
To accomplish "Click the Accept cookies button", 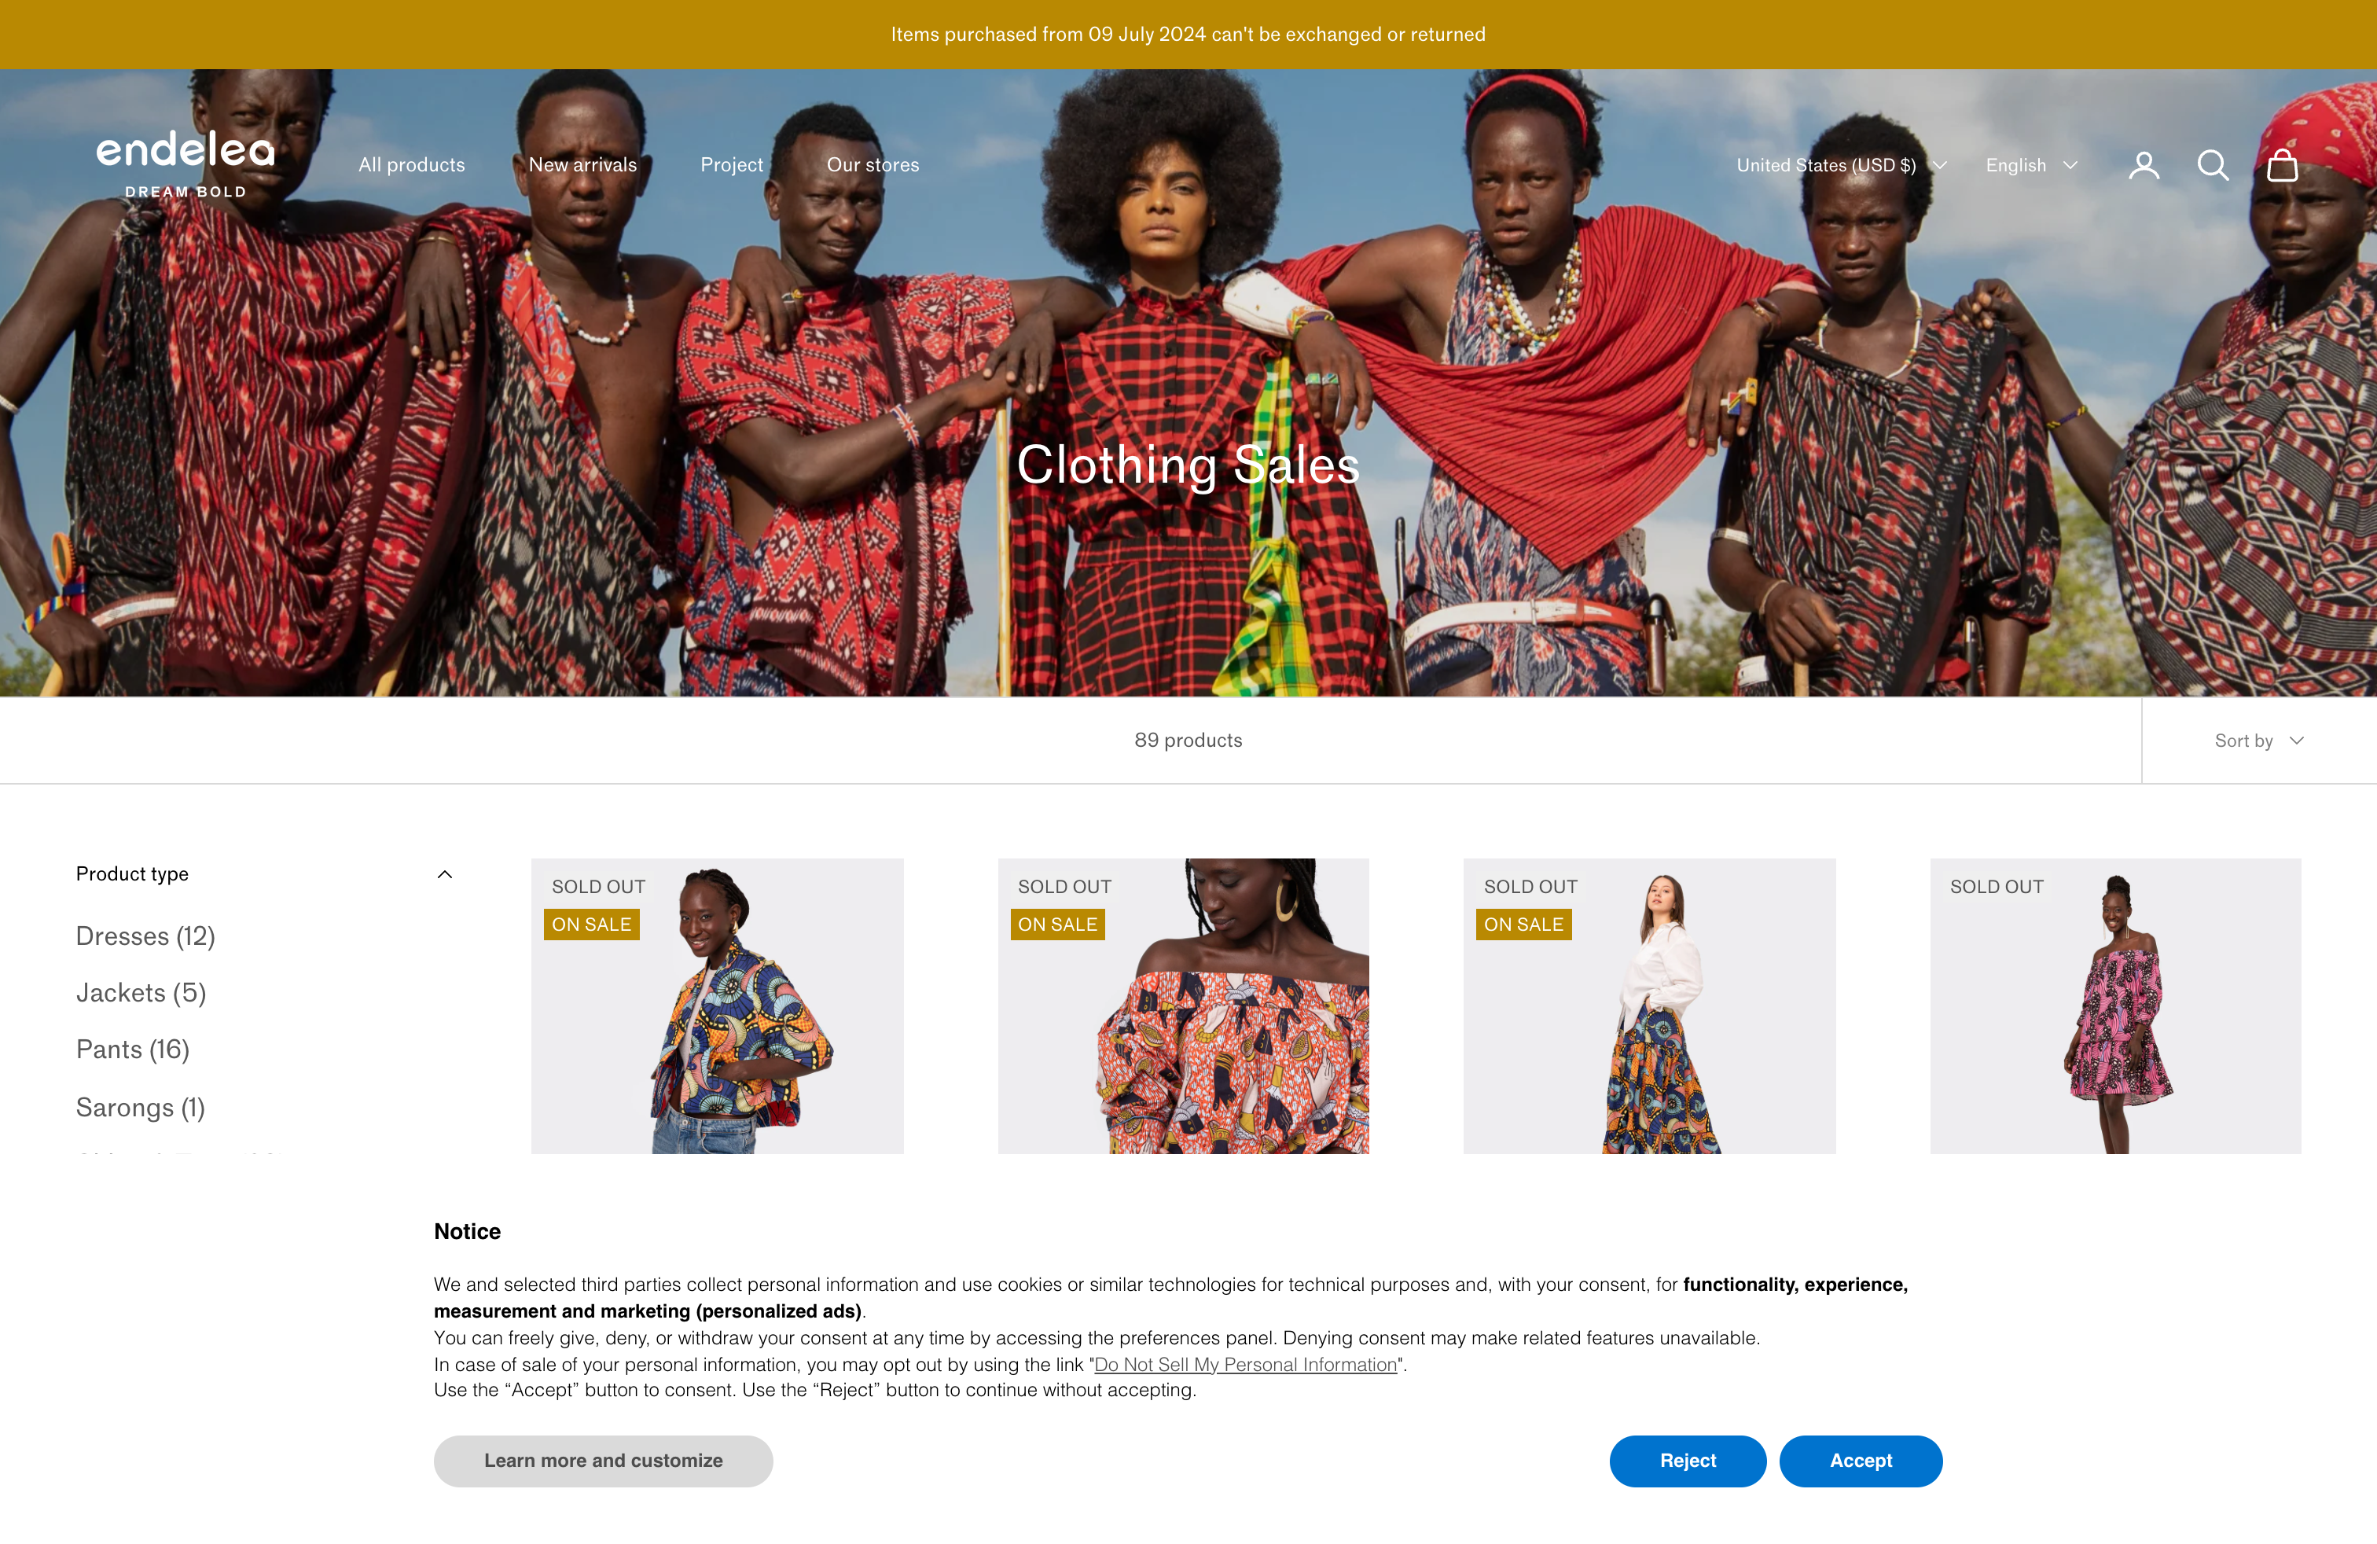I will [1860, 1460].
